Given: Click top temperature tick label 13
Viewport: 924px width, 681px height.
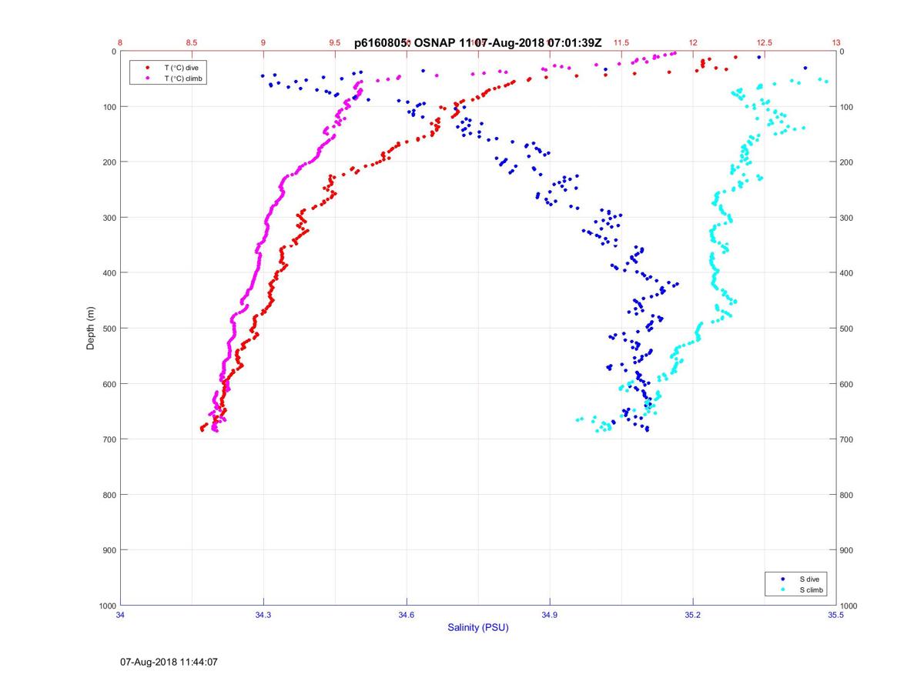Looking at the screenshot, I should point(836,43).
